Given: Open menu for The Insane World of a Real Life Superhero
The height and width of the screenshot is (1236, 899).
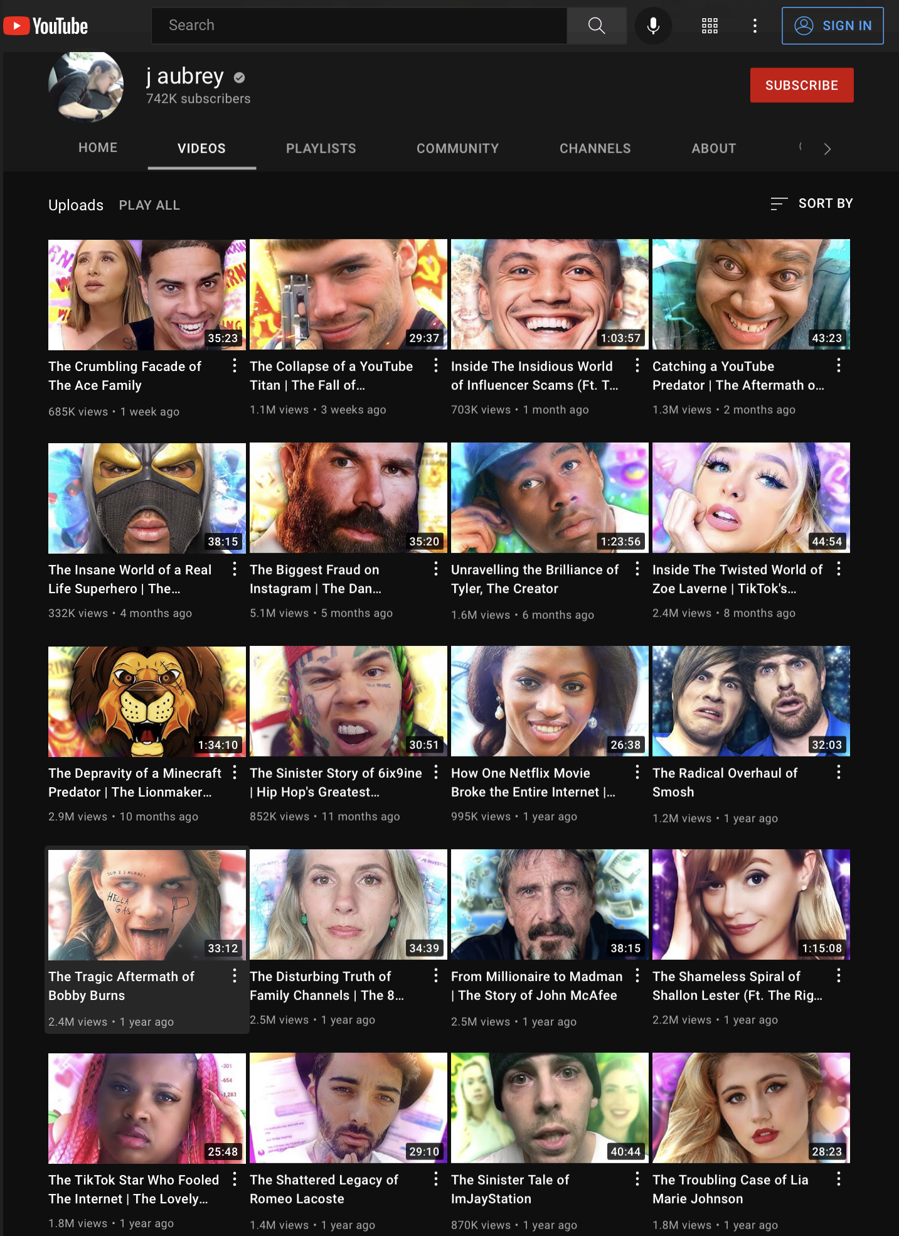Looking at the screenshot, I should click(235, 569).
